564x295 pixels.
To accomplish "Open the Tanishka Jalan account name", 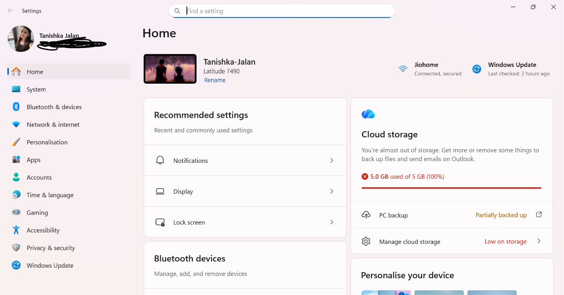I will click(x=59, y=36).
